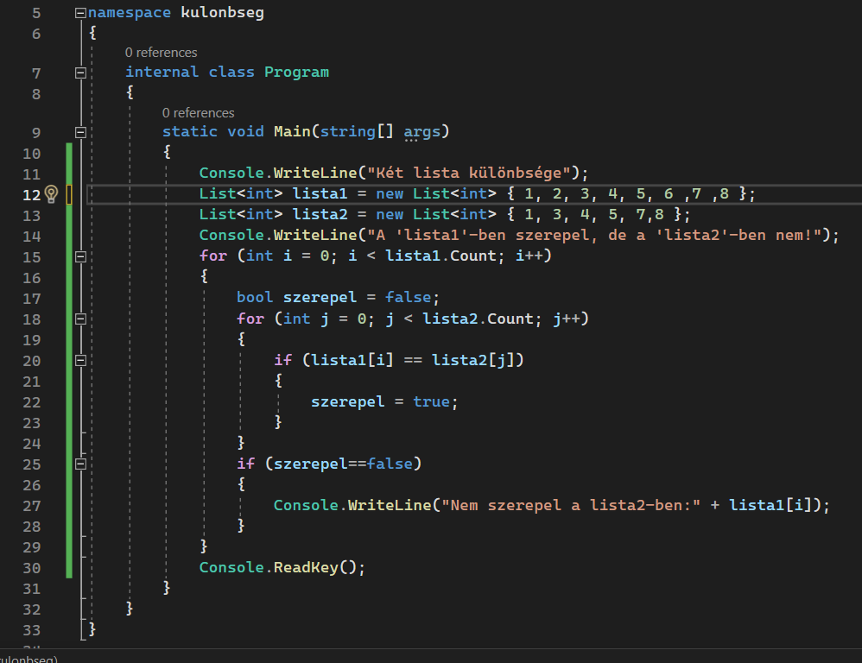Collapse the kulonbseg namespace block
The image size is (862, 663).
click(x=81, y=14)
